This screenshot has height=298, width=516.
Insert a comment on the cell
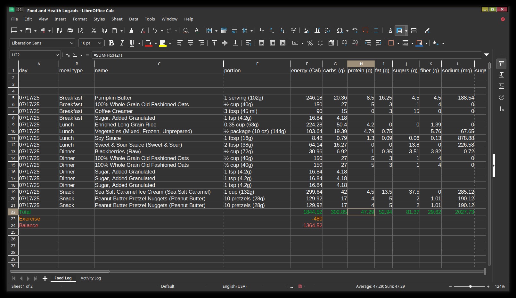[x=365, y=30]
